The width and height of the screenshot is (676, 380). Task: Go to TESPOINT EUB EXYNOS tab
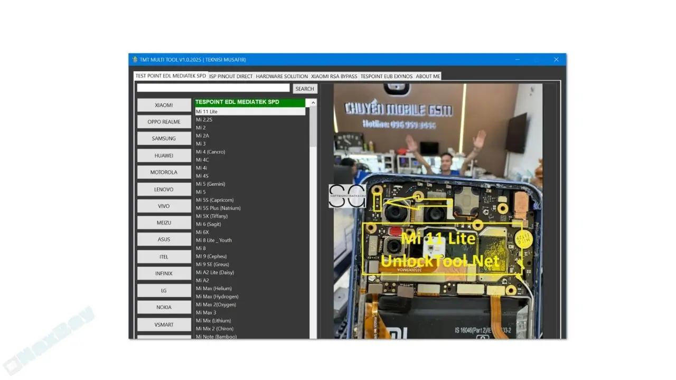pos(386,77)
